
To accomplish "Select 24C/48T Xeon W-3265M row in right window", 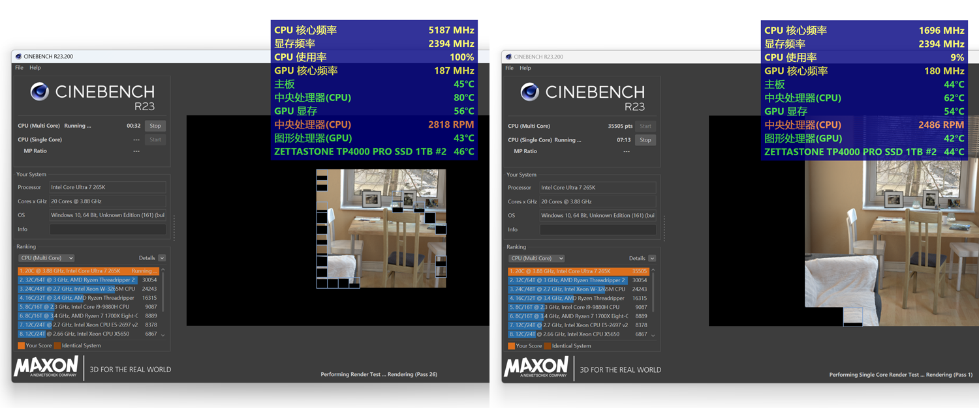I will click(x=578, y=289).
